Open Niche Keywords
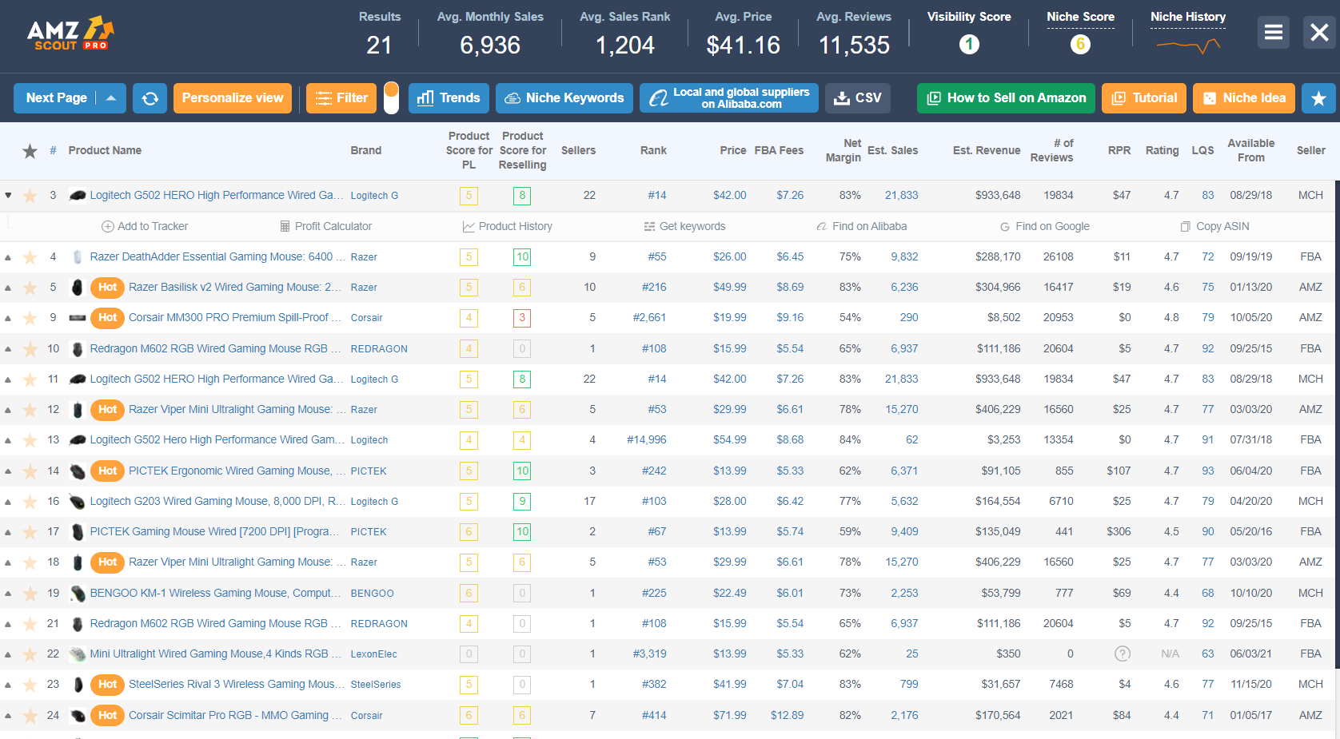Image resolution: width=1340 pixels, height=739 pixels. [x=564, y=98]
